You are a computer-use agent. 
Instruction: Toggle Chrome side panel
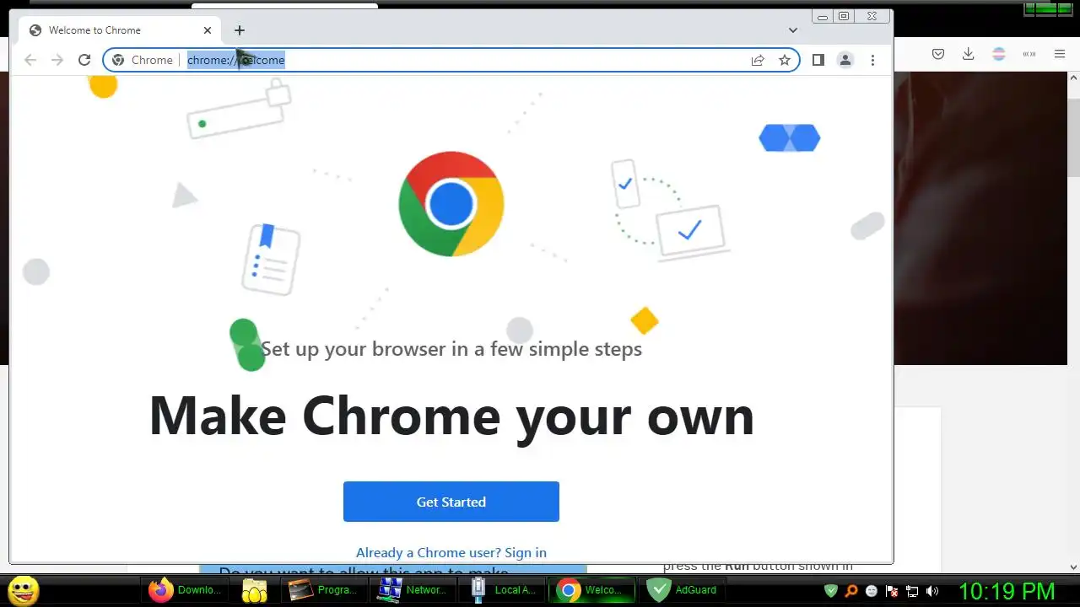(818, 60)
